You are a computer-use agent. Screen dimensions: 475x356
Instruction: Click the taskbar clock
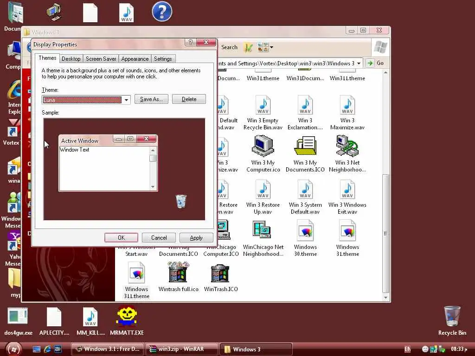459,349
